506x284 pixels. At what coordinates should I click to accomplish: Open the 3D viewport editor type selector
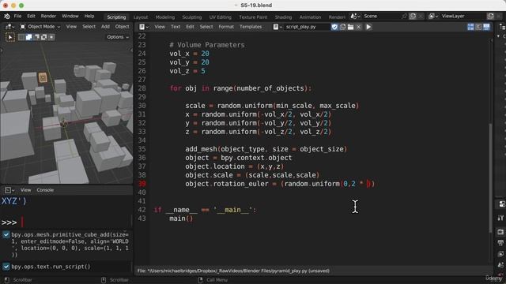click(x=9, y=27)
